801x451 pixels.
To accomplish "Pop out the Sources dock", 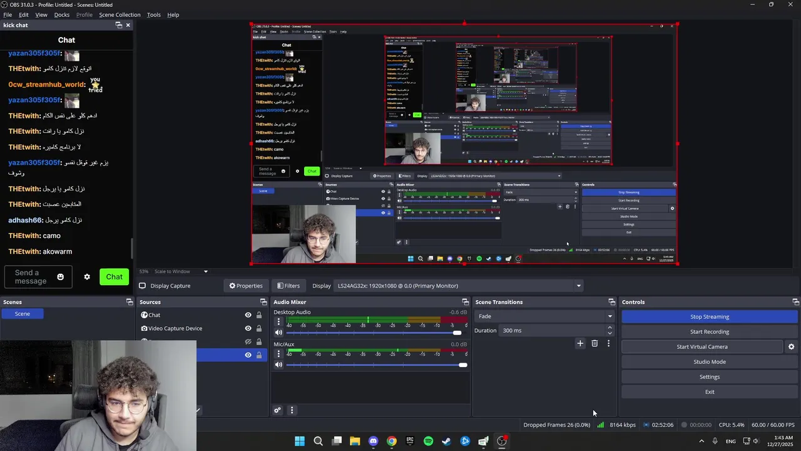I will point(264,302).
